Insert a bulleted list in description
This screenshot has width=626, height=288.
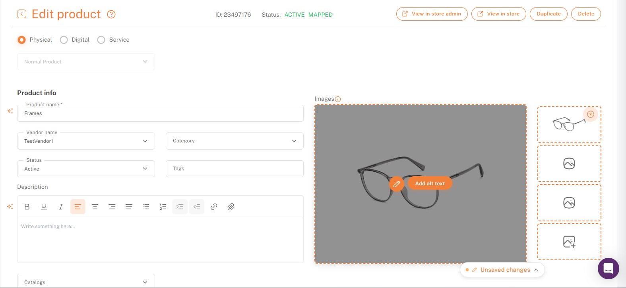click(146, 207)
